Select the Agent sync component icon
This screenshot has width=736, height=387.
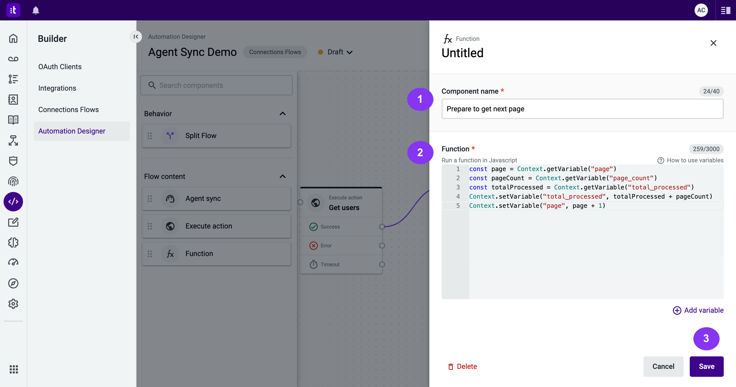click(170, 198)
